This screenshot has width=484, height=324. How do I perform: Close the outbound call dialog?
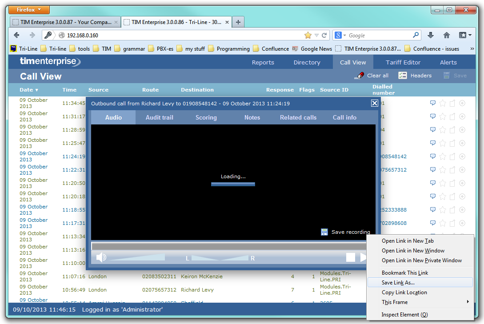[374, 103]
